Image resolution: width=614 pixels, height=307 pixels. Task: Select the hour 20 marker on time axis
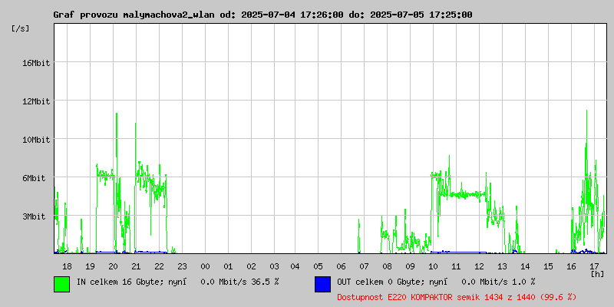point(113,266)
